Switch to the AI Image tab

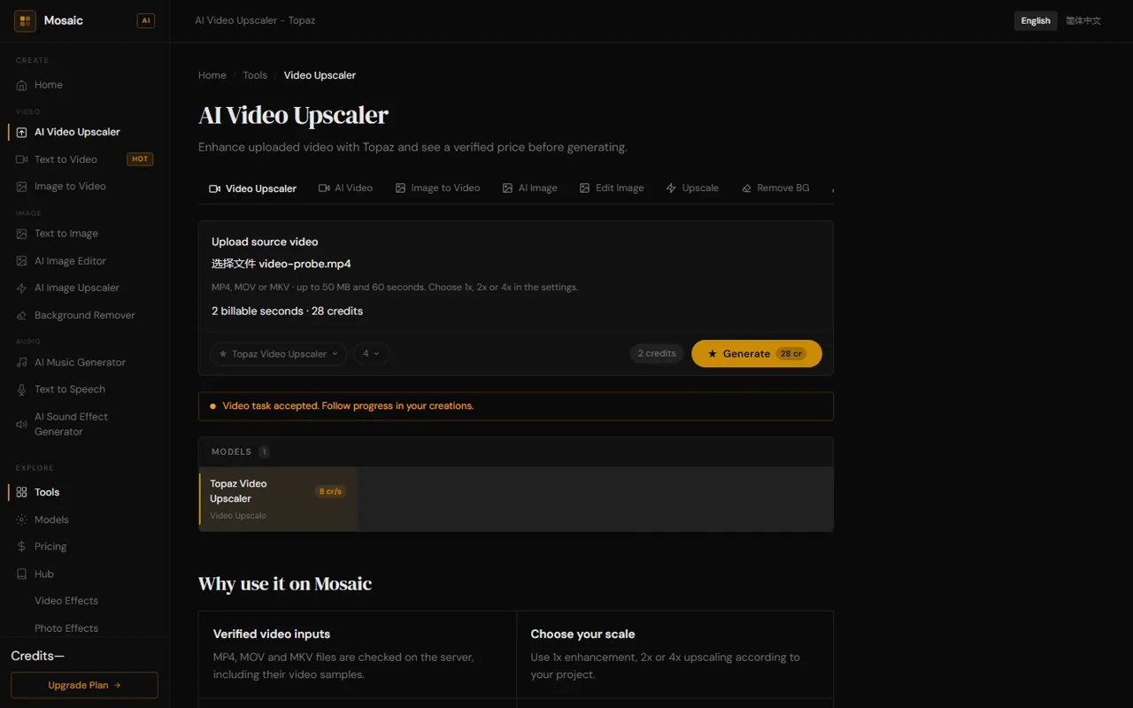[529, 189]
